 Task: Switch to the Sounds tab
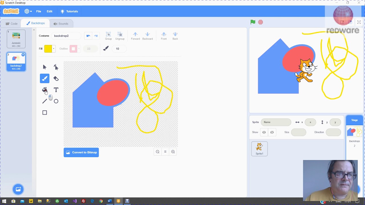pyautogui.click(x=61, y=24)
